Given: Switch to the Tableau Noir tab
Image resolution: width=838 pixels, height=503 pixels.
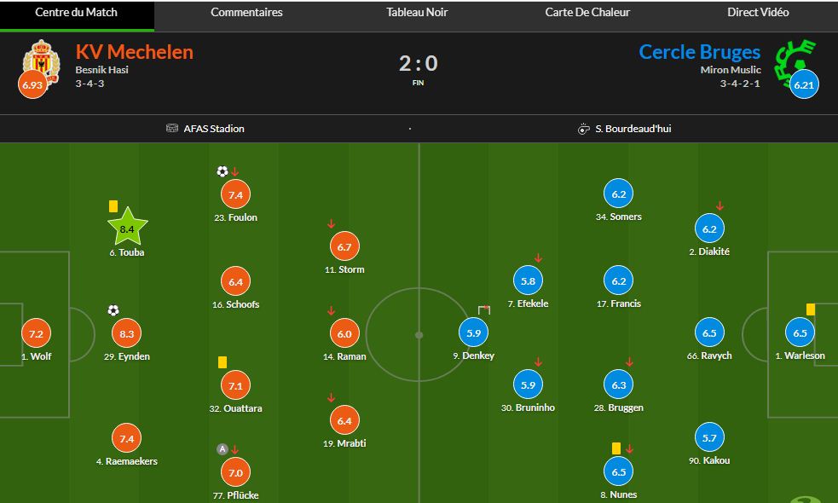Looking at the screenshot, I should click(417, 13).
